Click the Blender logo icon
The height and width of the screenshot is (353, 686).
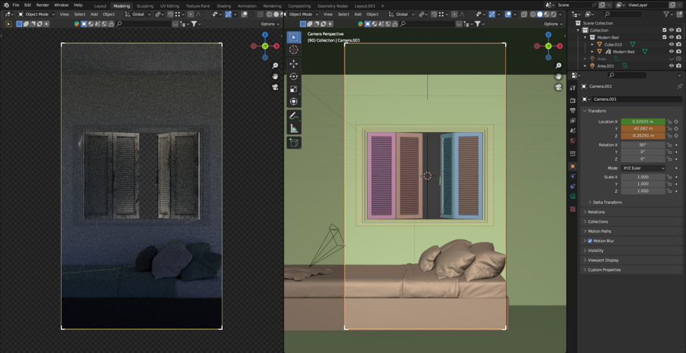coord(5,5)
